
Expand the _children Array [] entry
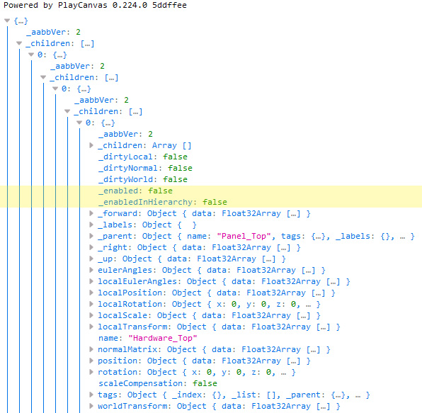[91, 145]
